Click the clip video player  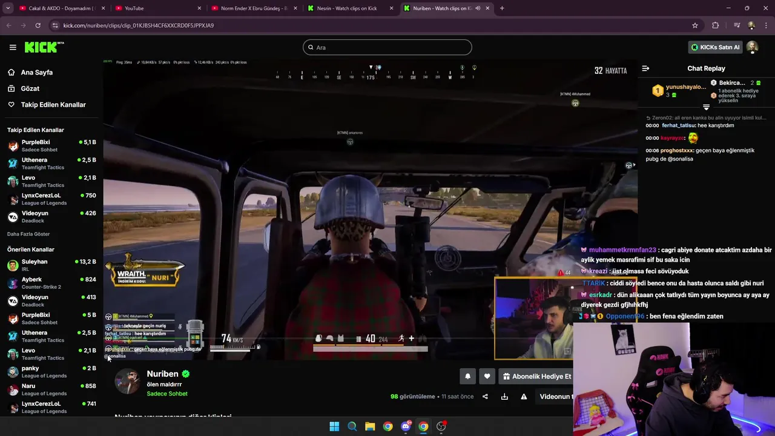pyautogui.click(x=370, y=210)
